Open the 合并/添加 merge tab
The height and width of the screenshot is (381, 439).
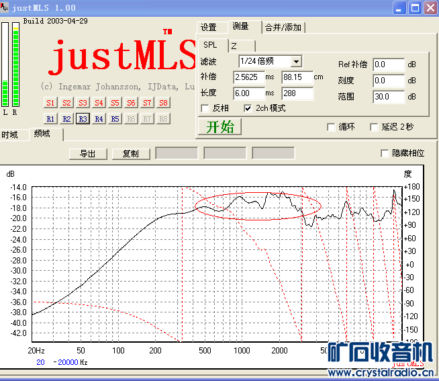(284, 28)
